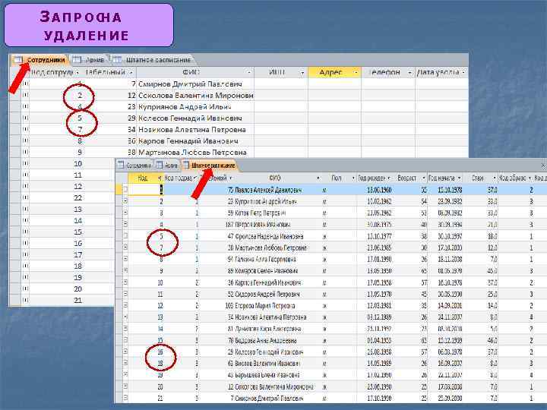
Task: Open Код образования column dropdown arrow
Action: pos(530,178)
